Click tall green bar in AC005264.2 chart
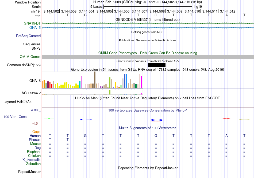The image size is (254, 178). tap(110, 92)
